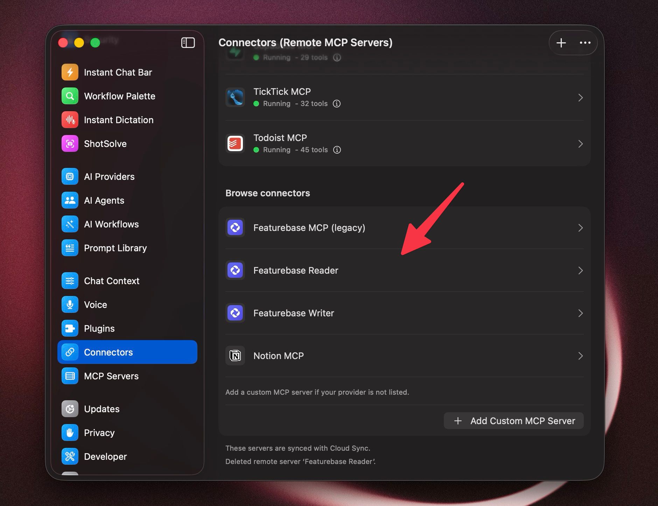The image size is (658, 506).
Task: Click the MCP Servers icon
Action: click(70, 376)
